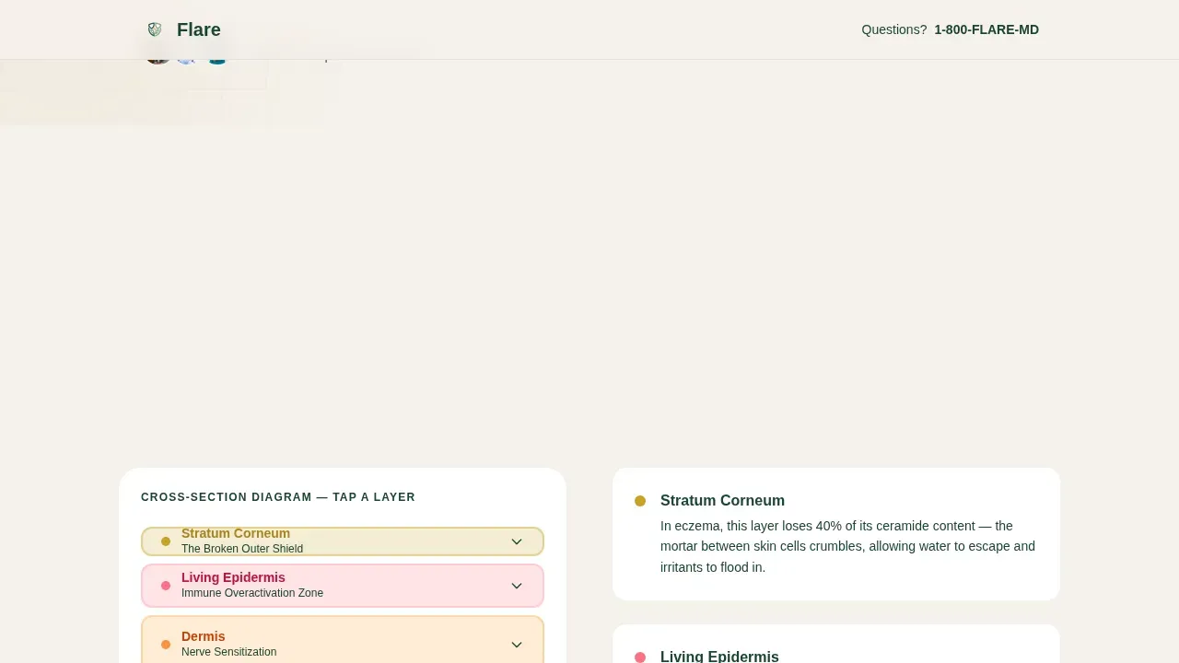Select the Stratum Corneum layer row
Screen dimensions: 1179x663
[343, 541]
